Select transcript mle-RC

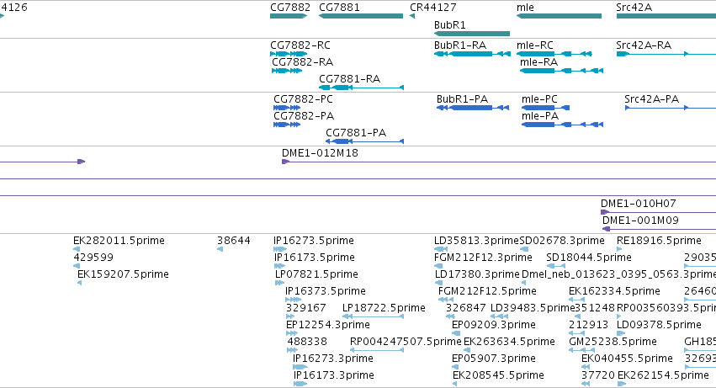554,54
